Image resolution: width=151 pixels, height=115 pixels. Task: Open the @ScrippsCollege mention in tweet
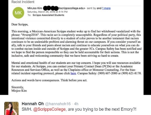tap(49, 109)
